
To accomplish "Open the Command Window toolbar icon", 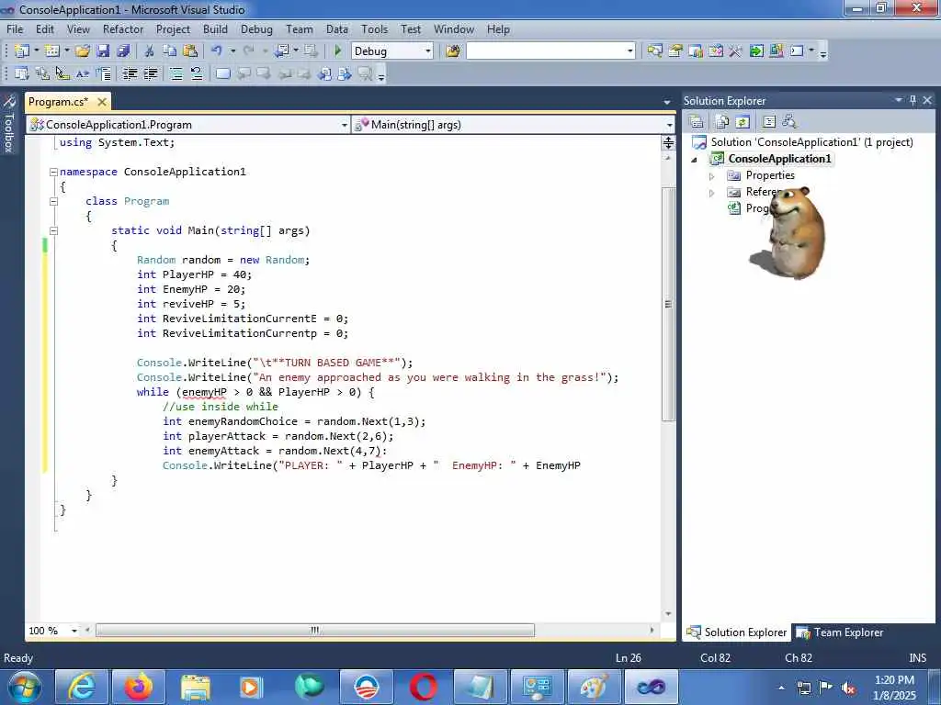I will (x=797, y=51).
